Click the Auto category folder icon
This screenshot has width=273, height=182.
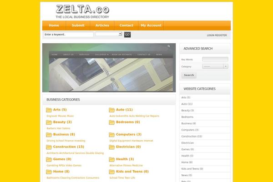[112, 110]
